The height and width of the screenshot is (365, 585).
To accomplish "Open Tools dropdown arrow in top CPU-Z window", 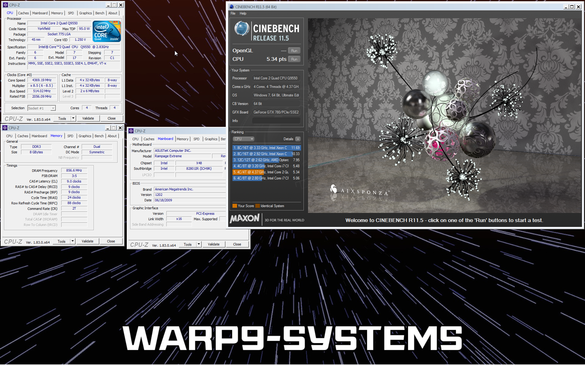I will [73, 118].
